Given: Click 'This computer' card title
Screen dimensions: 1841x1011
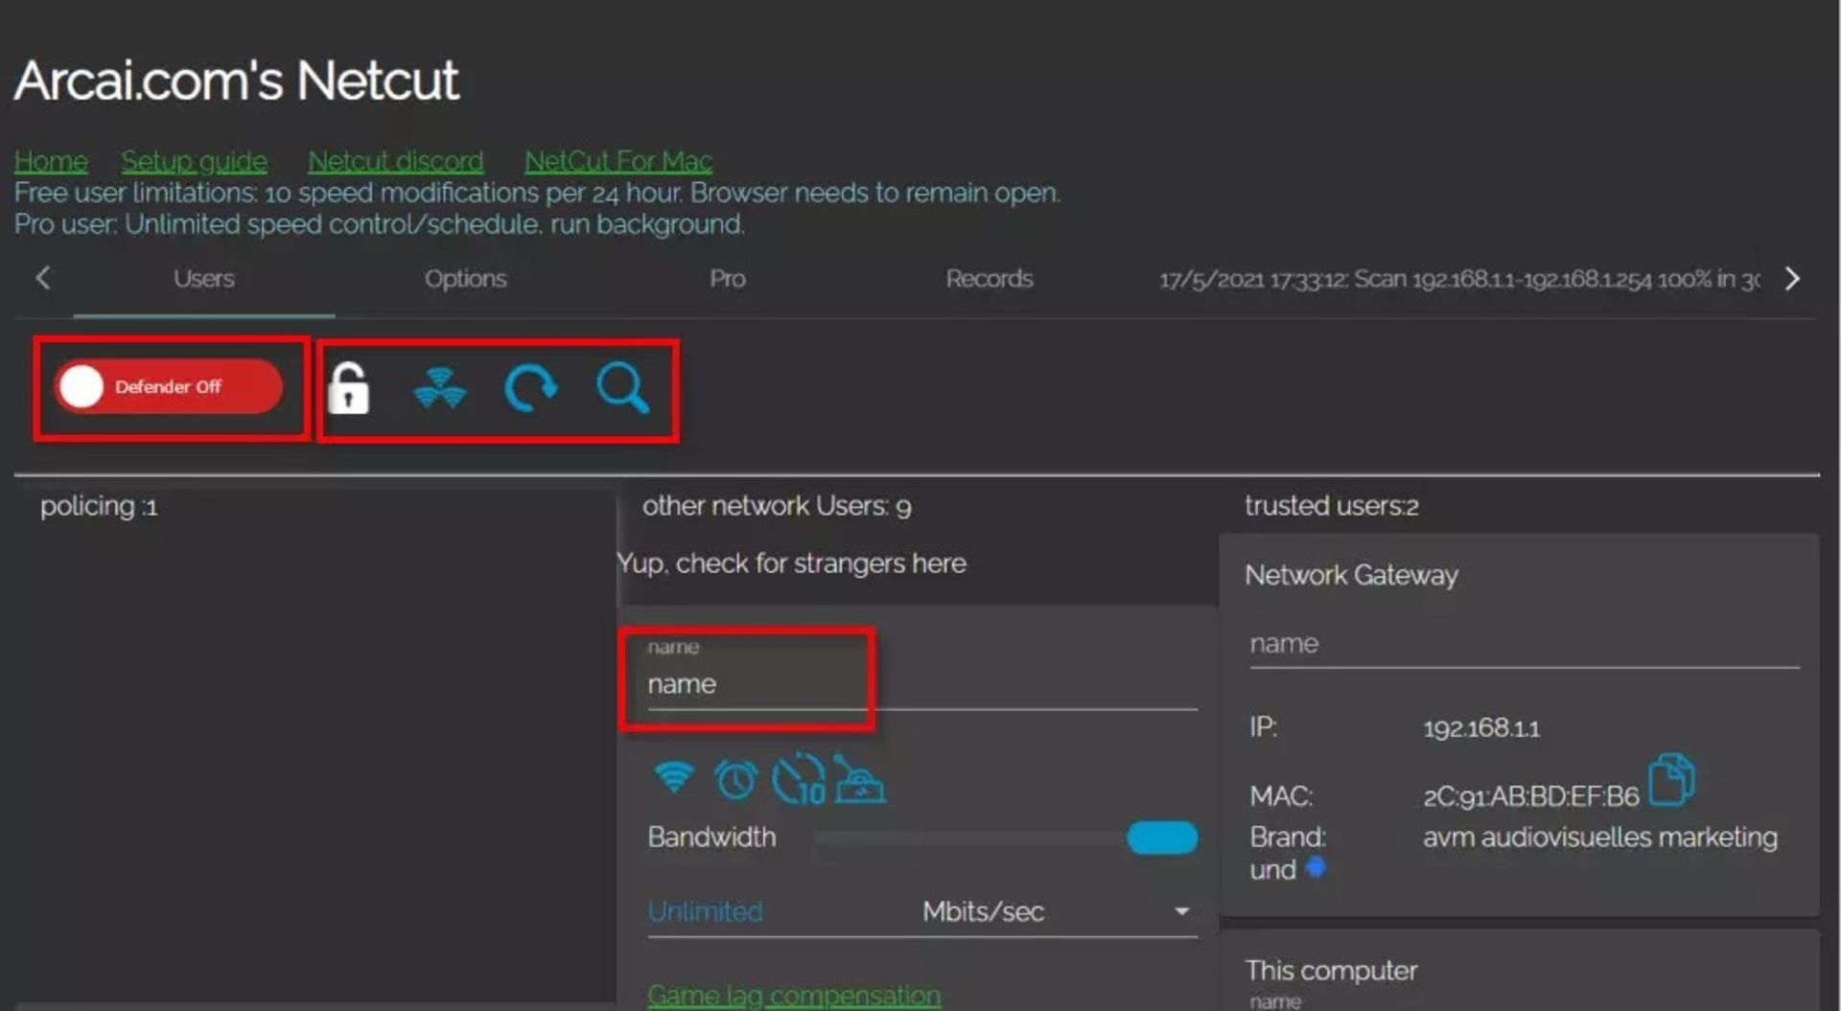Looking at the screenshot, I should pyautogui.click(x=1331, y=971).
